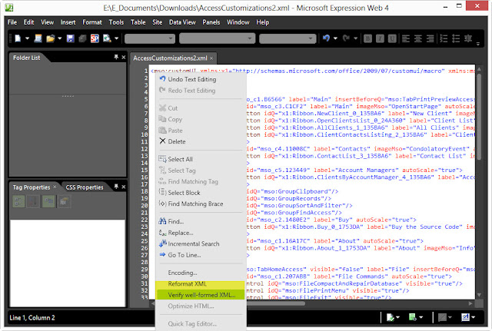Select the AccessCustomizations2.xml document tab
This screenshot has width=492, height=331.
coord(170,58)
